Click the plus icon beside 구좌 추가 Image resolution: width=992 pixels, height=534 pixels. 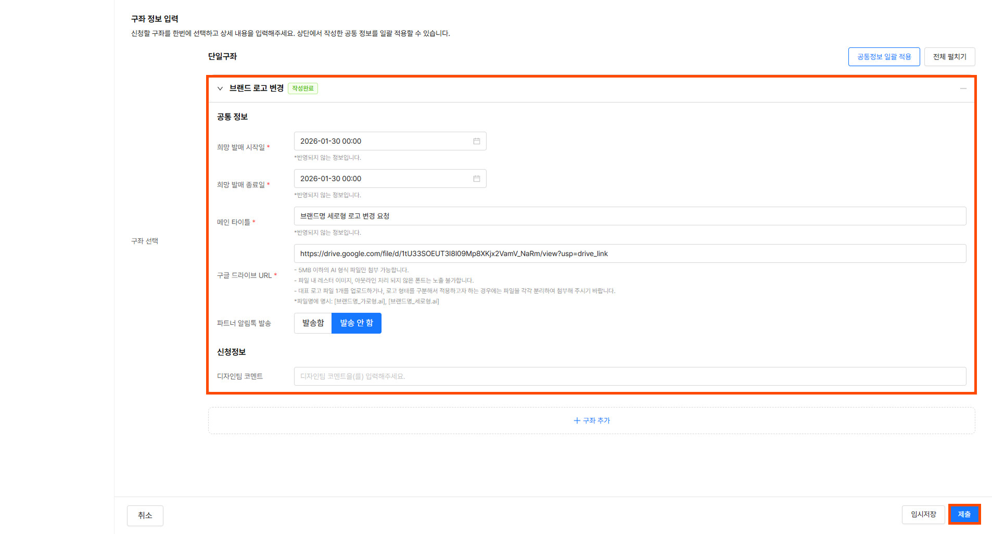577,421
